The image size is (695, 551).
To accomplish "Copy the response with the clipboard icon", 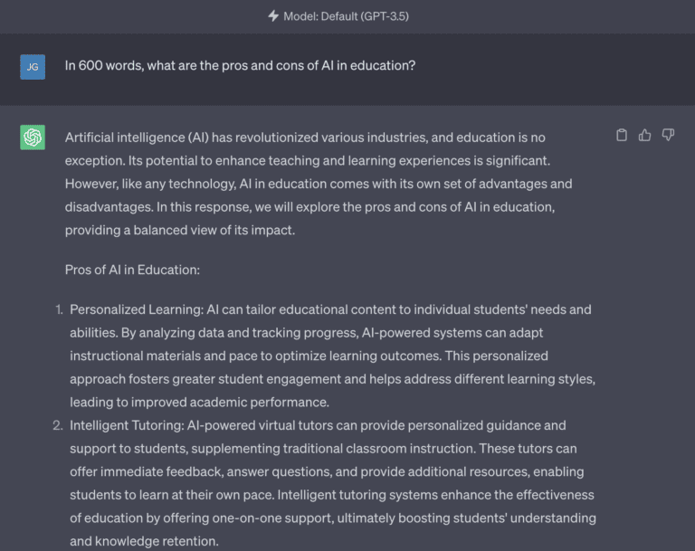I will [x=622, y=135].
